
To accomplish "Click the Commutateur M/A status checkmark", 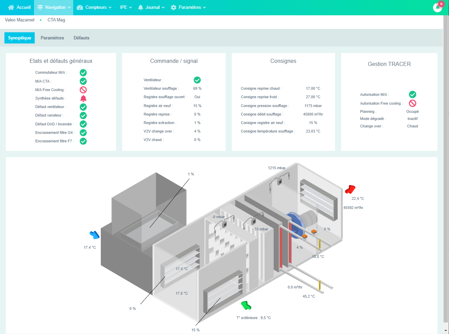I will click(83, 73).
